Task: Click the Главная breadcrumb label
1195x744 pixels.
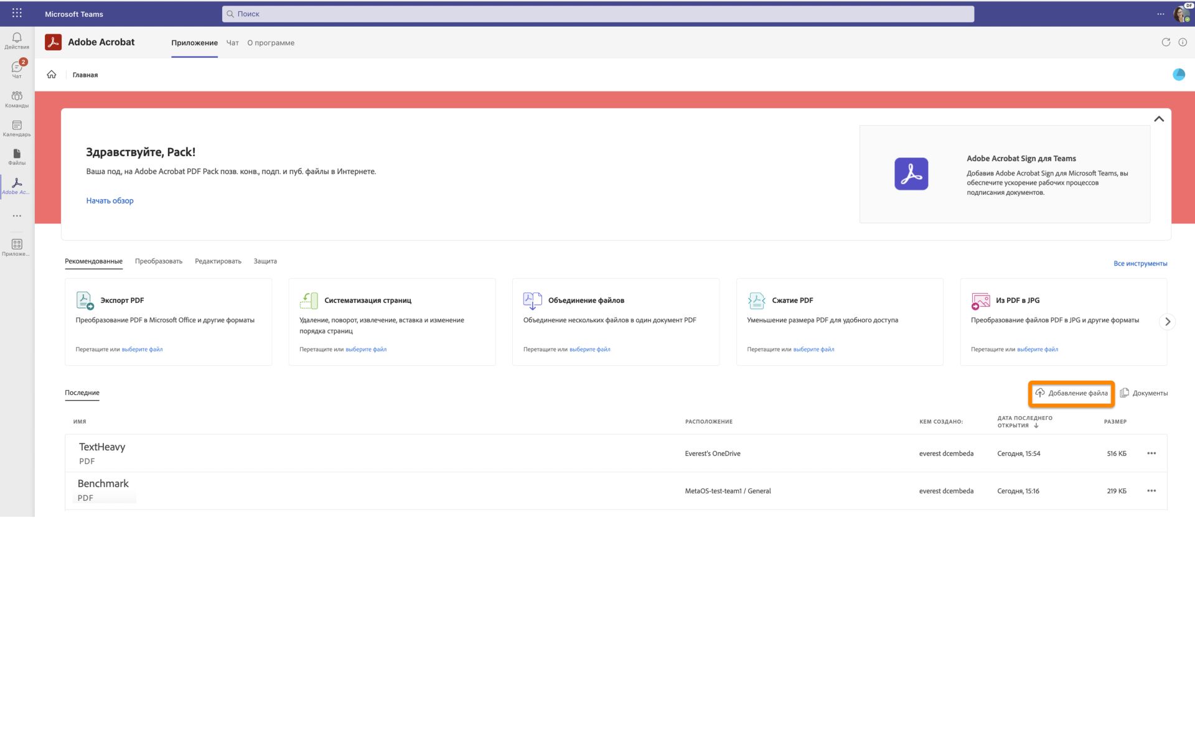Action: click(85, 75)
